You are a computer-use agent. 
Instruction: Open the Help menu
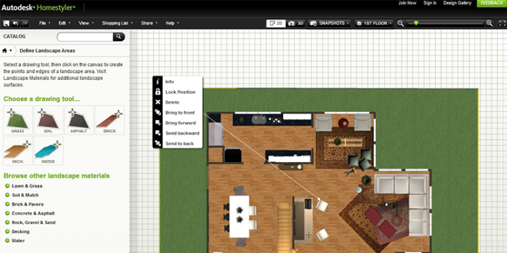172,23
